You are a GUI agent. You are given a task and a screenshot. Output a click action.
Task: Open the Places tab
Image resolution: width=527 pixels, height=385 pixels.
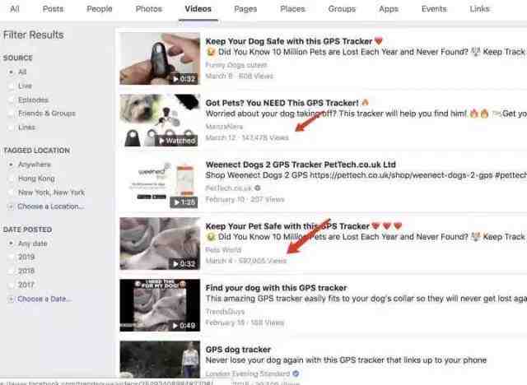pyautogui.click(x=292, y=9)
